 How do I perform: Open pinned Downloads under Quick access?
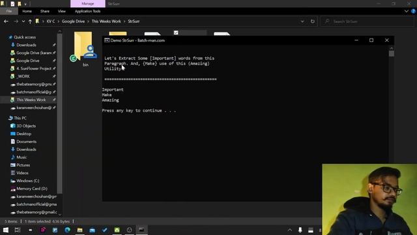(26, 45)
